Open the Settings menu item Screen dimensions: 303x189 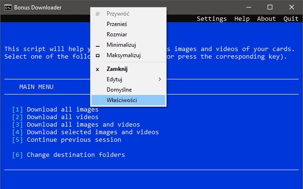point(211,19)
